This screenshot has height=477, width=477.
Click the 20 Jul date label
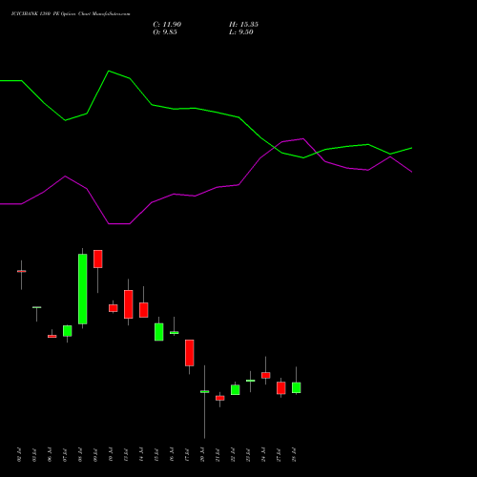(x=202, y=455)
